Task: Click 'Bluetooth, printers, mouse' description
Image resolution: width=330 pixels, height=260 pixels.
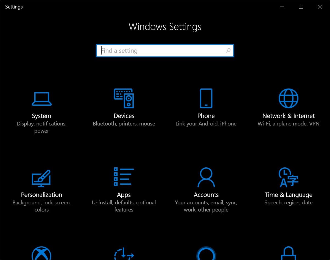Action: [124, 124]
